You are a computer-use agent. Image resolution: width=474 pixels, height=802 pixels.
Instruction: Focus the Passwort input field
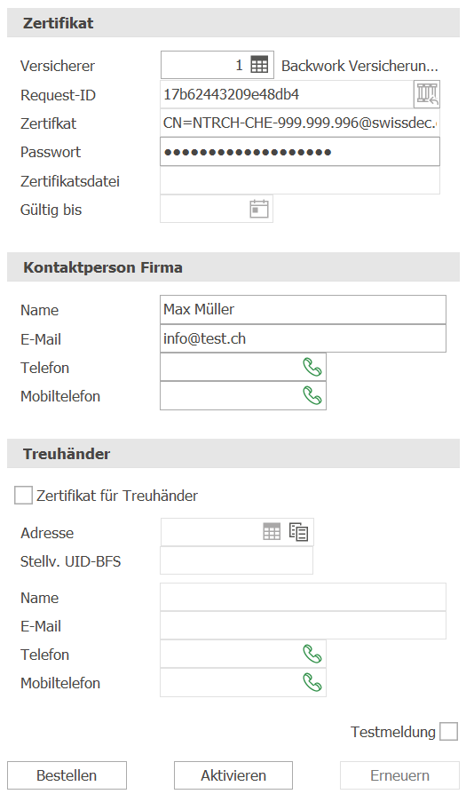300,152
